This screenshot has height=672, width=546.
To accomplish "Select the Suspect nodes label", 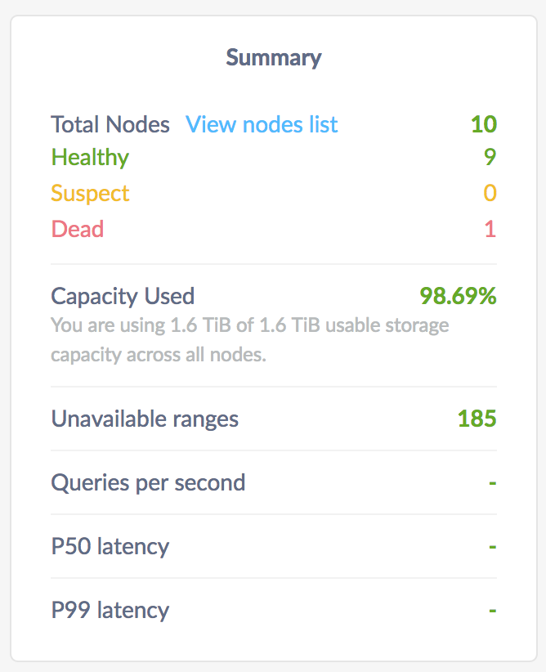I will [x=90, y=193].
